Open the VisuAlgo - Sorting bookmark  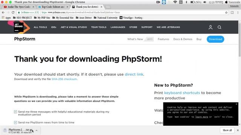(x=131, y=18)
